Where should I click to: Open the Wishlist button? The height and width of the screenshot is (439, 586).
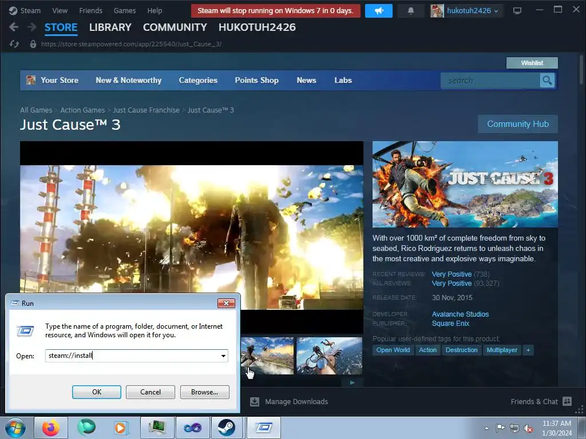(532, 63)
